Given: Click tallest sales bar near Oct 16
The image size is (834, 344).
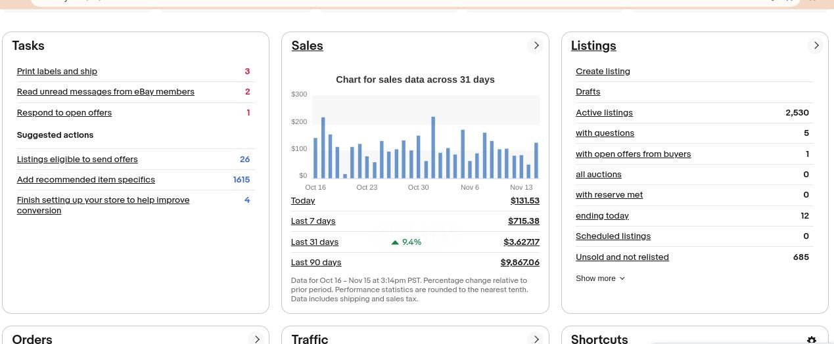Looking at the screenshot, I should click(x=323, y=148).
